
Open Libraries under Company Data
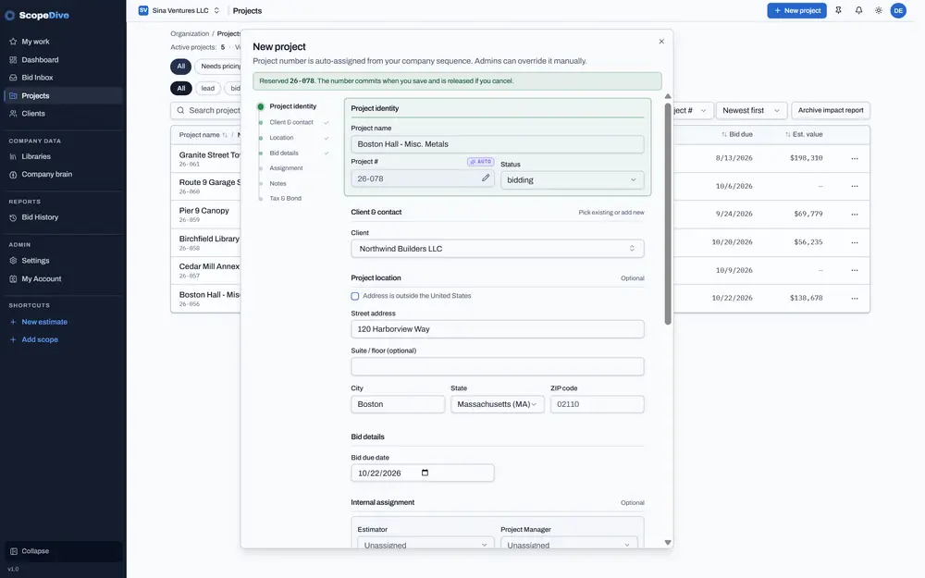[x=63, y=156]
